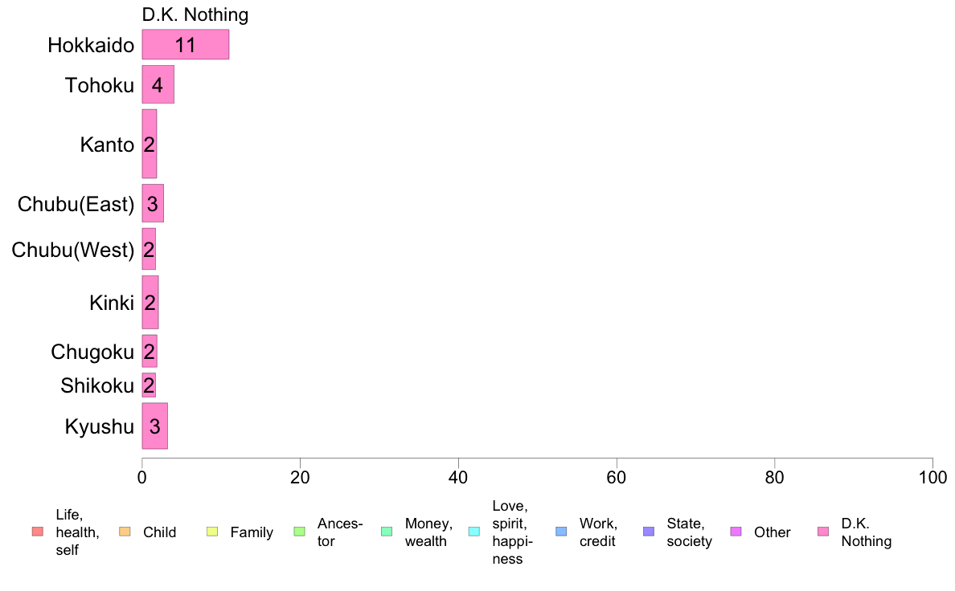Click the Life, health, self legend swatch
Image resolution: width=955 pixels, height=591 pixels.
(38, 532)
